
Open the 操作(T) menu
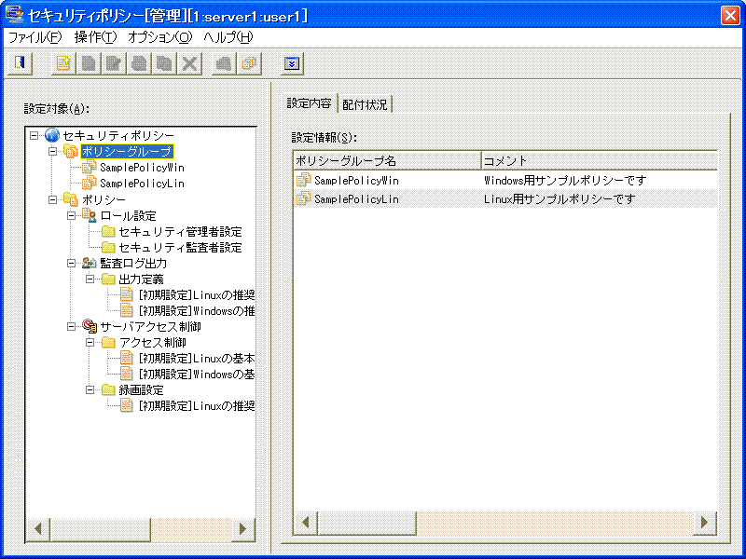click(95, 37)
